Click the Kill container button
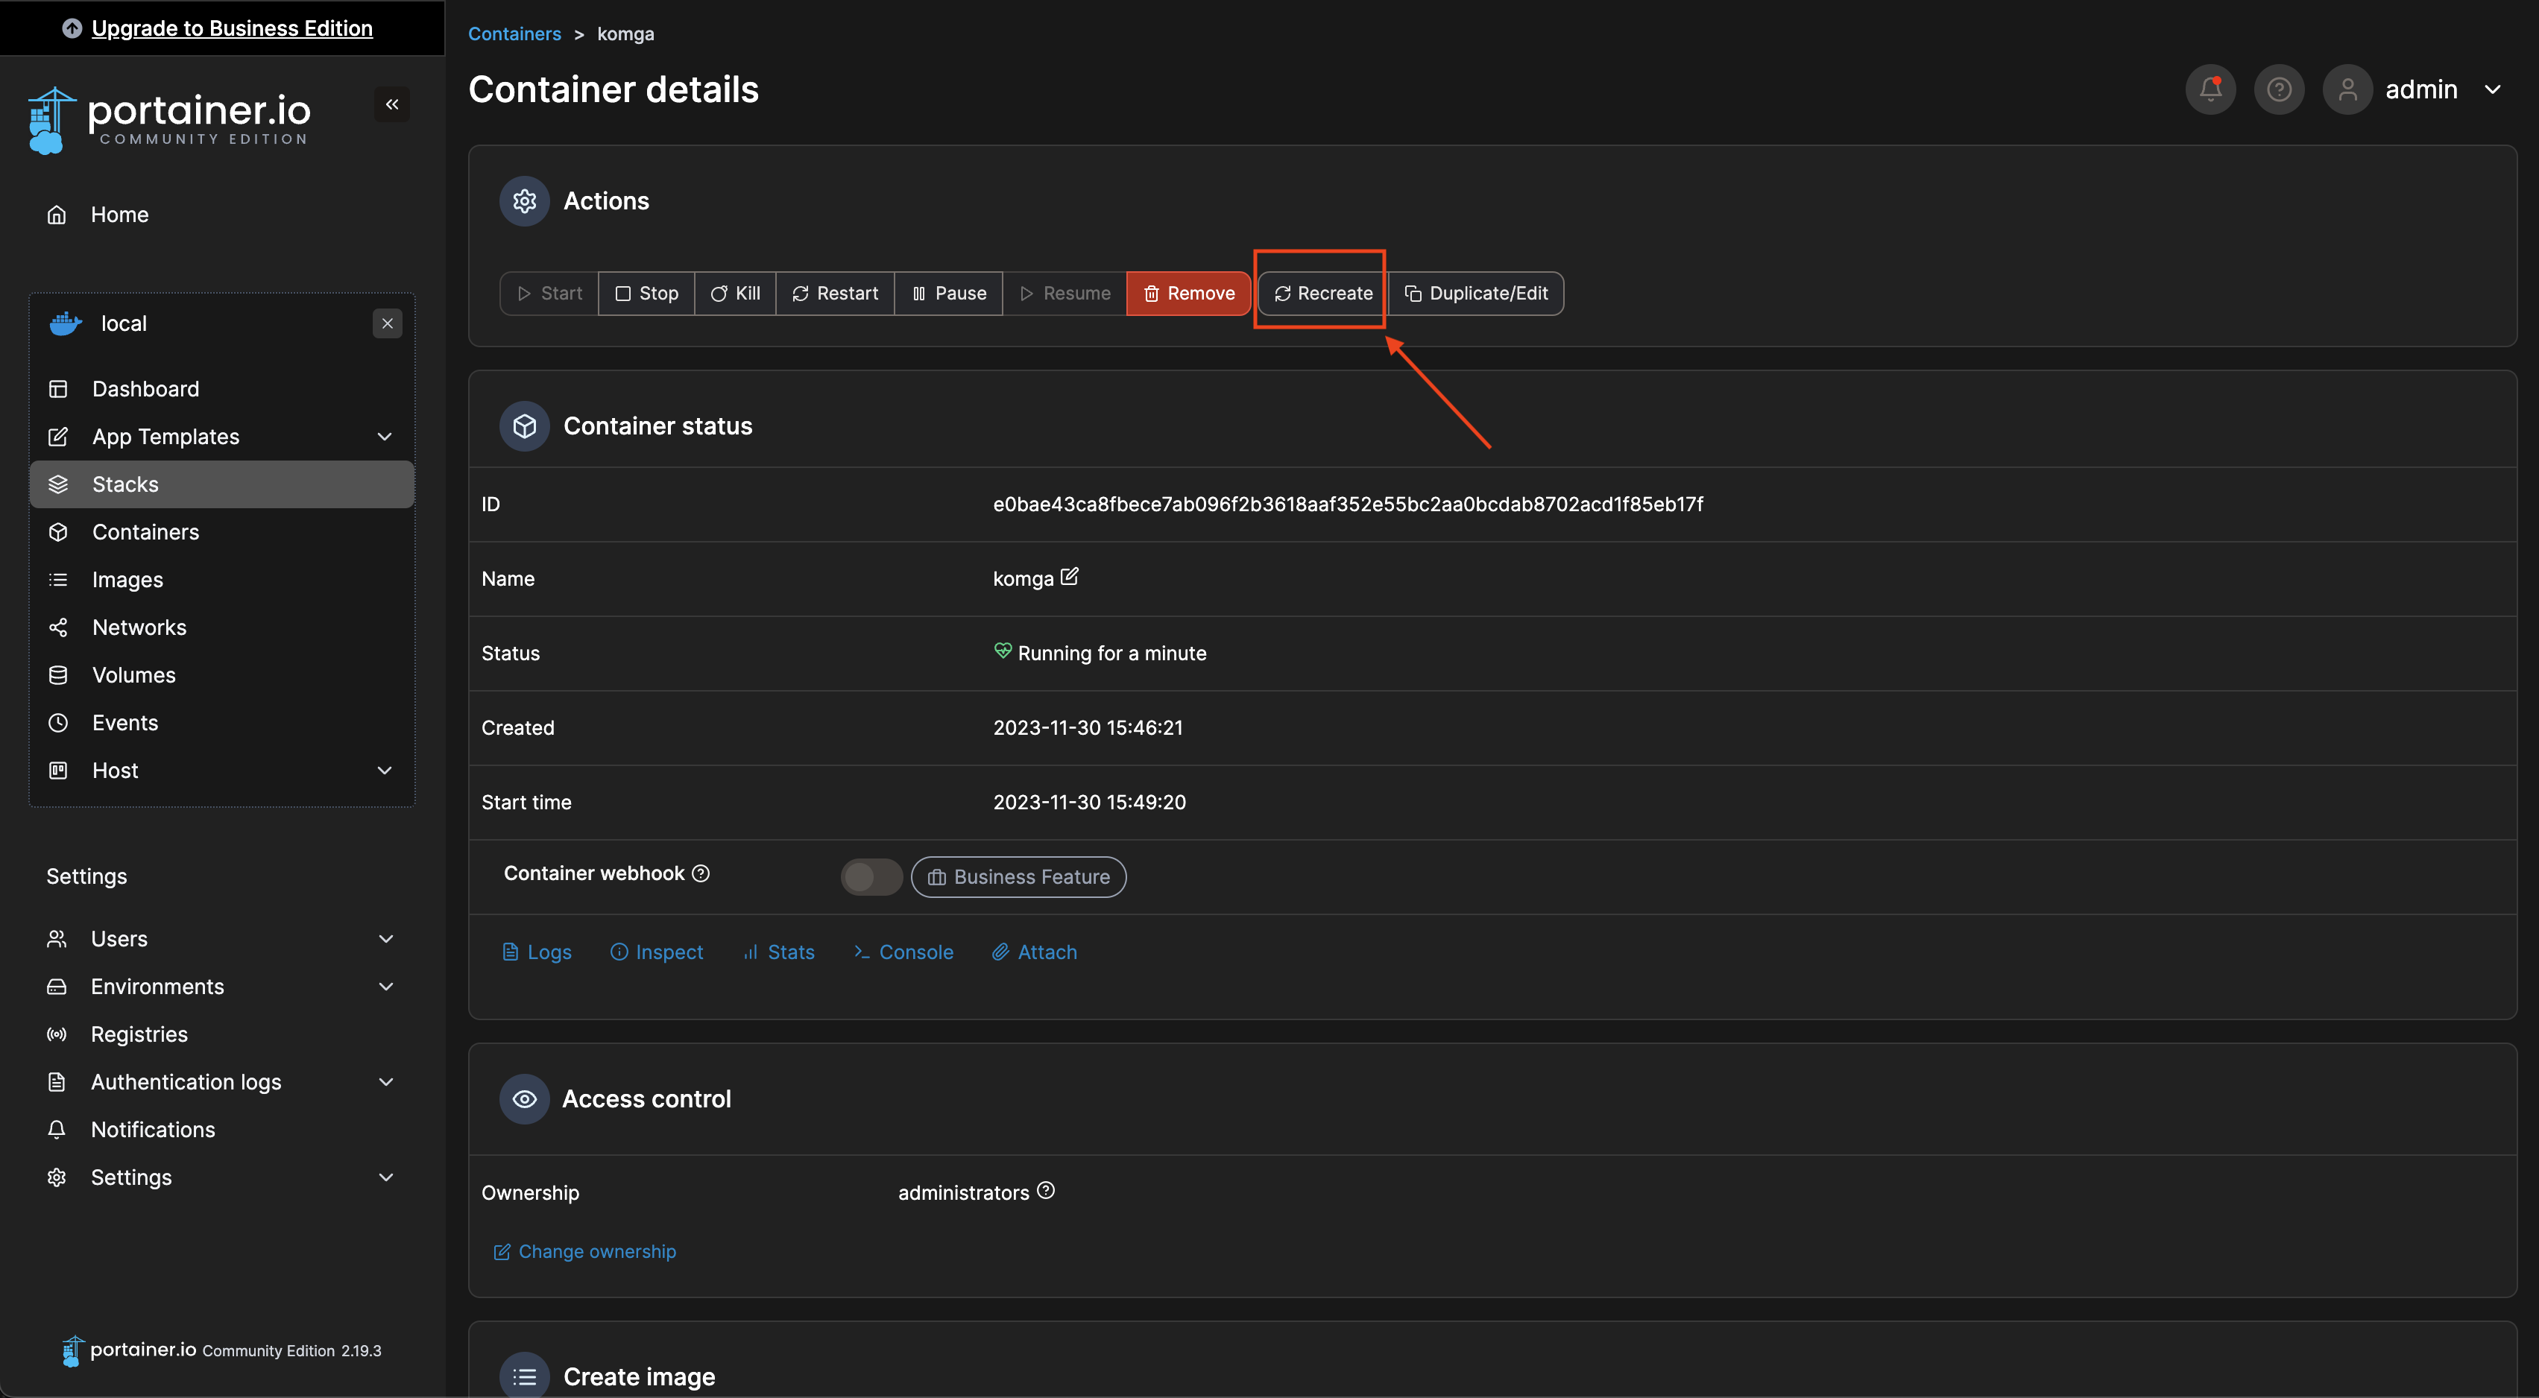The image size is (2539, 1398). [735, 294]
